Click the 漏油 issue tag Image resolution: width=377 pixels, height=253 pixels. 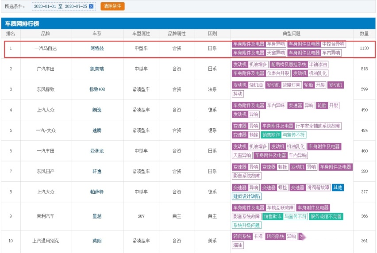(x=238, y=245)
